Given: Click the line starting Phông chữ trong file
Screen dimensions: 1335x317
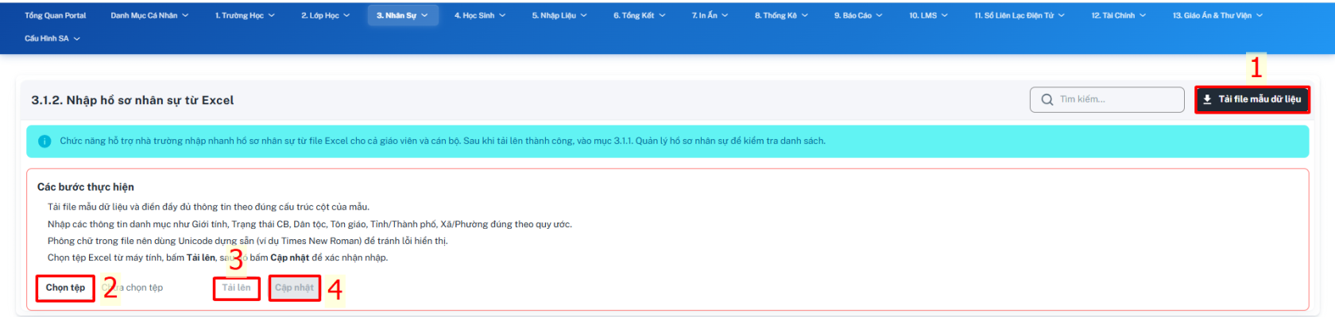Looking at the screenshot, I should [x=247, y=241].
